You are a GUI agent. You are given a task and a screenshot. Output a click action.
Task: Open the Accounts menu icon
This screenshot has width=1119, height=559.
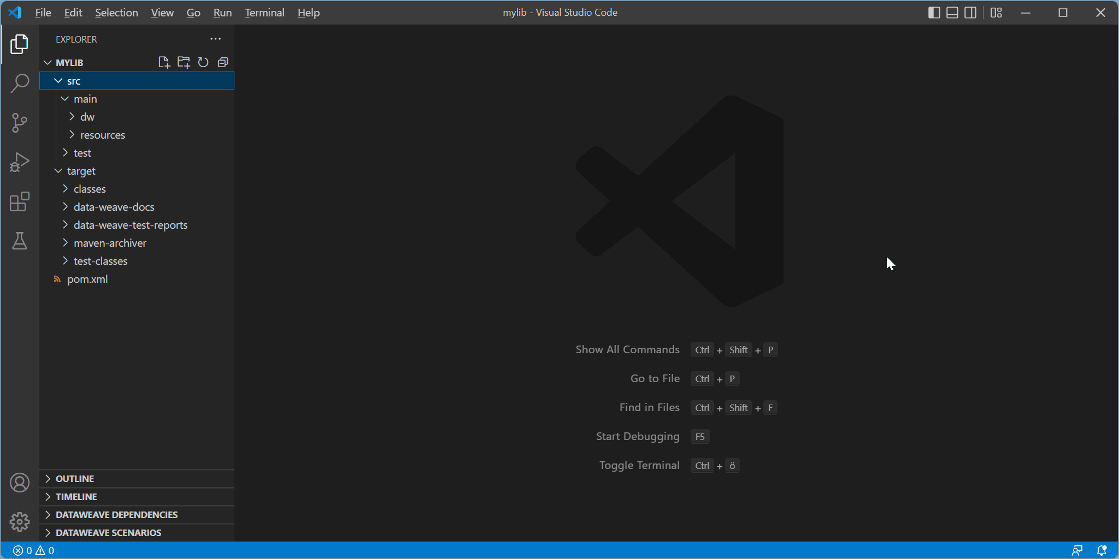20,483
